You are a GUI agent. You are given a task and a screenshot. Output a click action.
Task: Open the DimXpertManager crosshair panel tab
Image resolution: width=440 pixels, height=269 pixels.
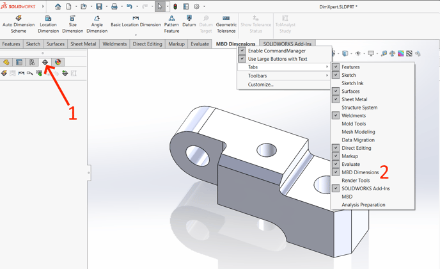[x=45, y=62]
